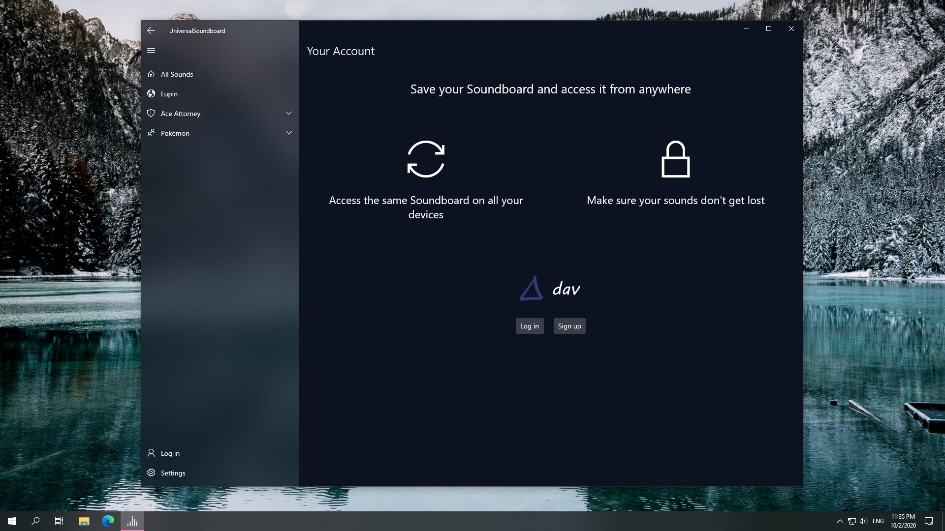
Task: Click the Settings gear icon in sidebar
Action: coord(151,473)
